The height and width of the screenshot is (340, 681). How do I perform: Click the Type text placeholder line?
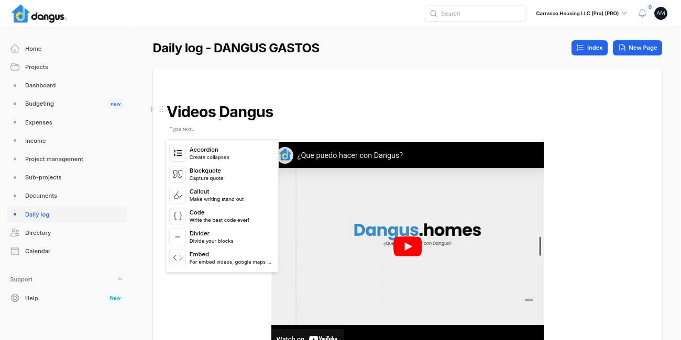click(x=182, y=129)
